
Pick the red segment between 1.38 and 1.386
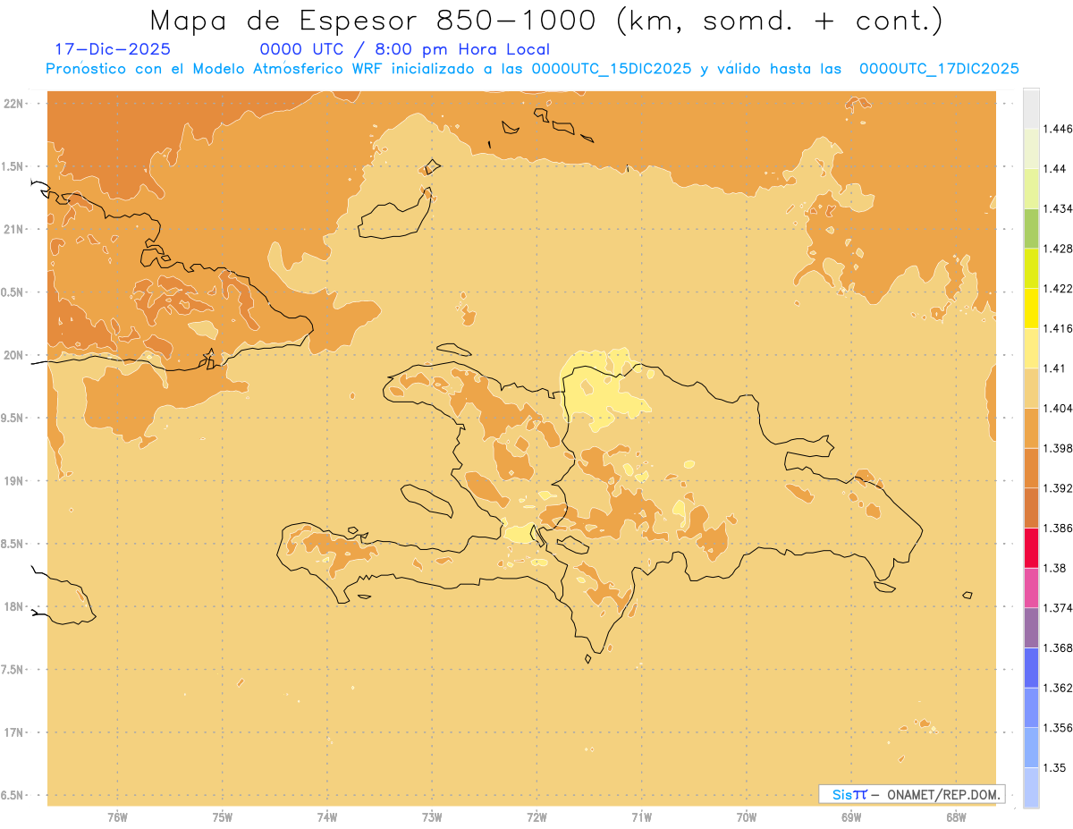tap(1031, 548)
